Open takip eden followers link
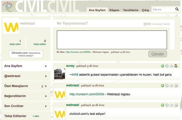The width and height of the screenshot is (182, 120). (x=15, y=44)
